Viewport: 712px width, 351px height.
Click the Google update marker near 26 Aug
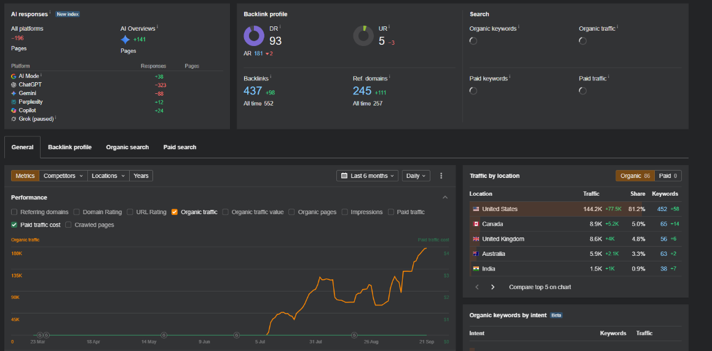coord(354,335)
